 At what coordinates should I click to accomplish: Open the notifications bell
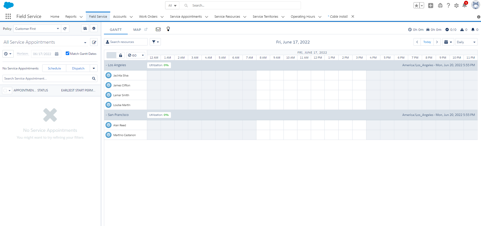click(x=465, y=6)
